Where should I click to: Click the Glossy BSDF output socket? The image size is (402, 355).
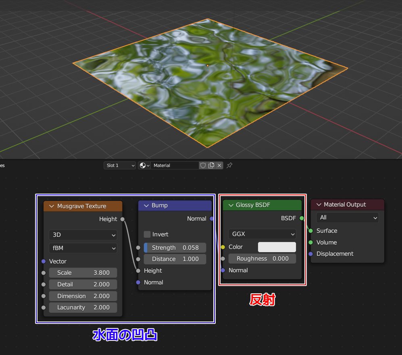coord(302,218)
